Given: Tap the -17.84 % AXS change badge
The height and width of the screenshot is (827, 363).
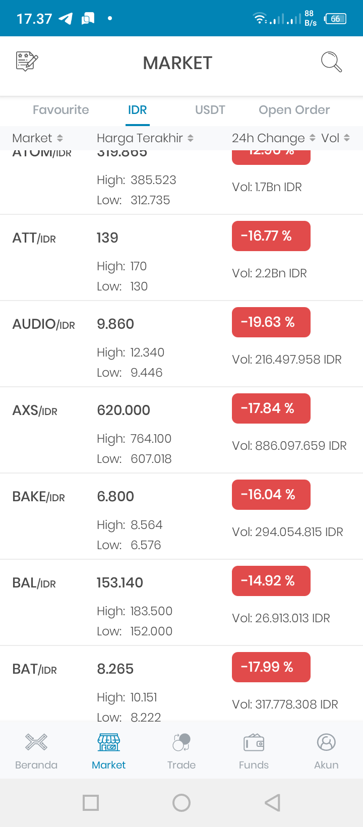Looking at the screenshot, I should click(271, 408).
